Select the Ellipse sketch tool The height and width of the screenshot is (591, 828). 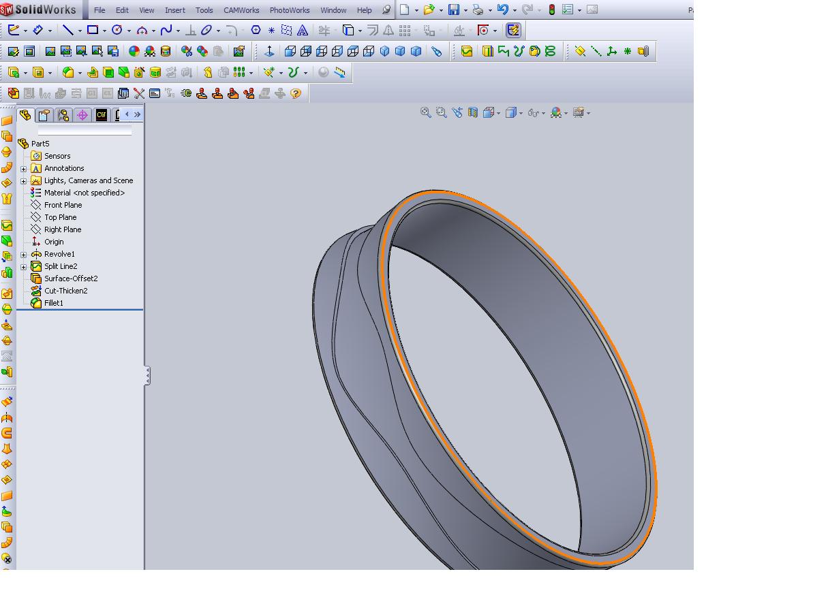[x=206, y=30]
